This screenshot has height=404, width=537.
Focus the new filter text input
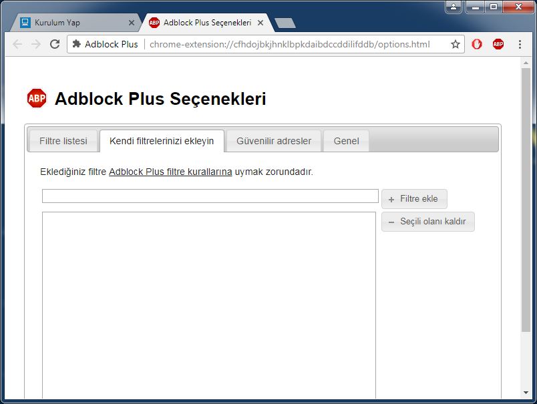click(210, 196)
